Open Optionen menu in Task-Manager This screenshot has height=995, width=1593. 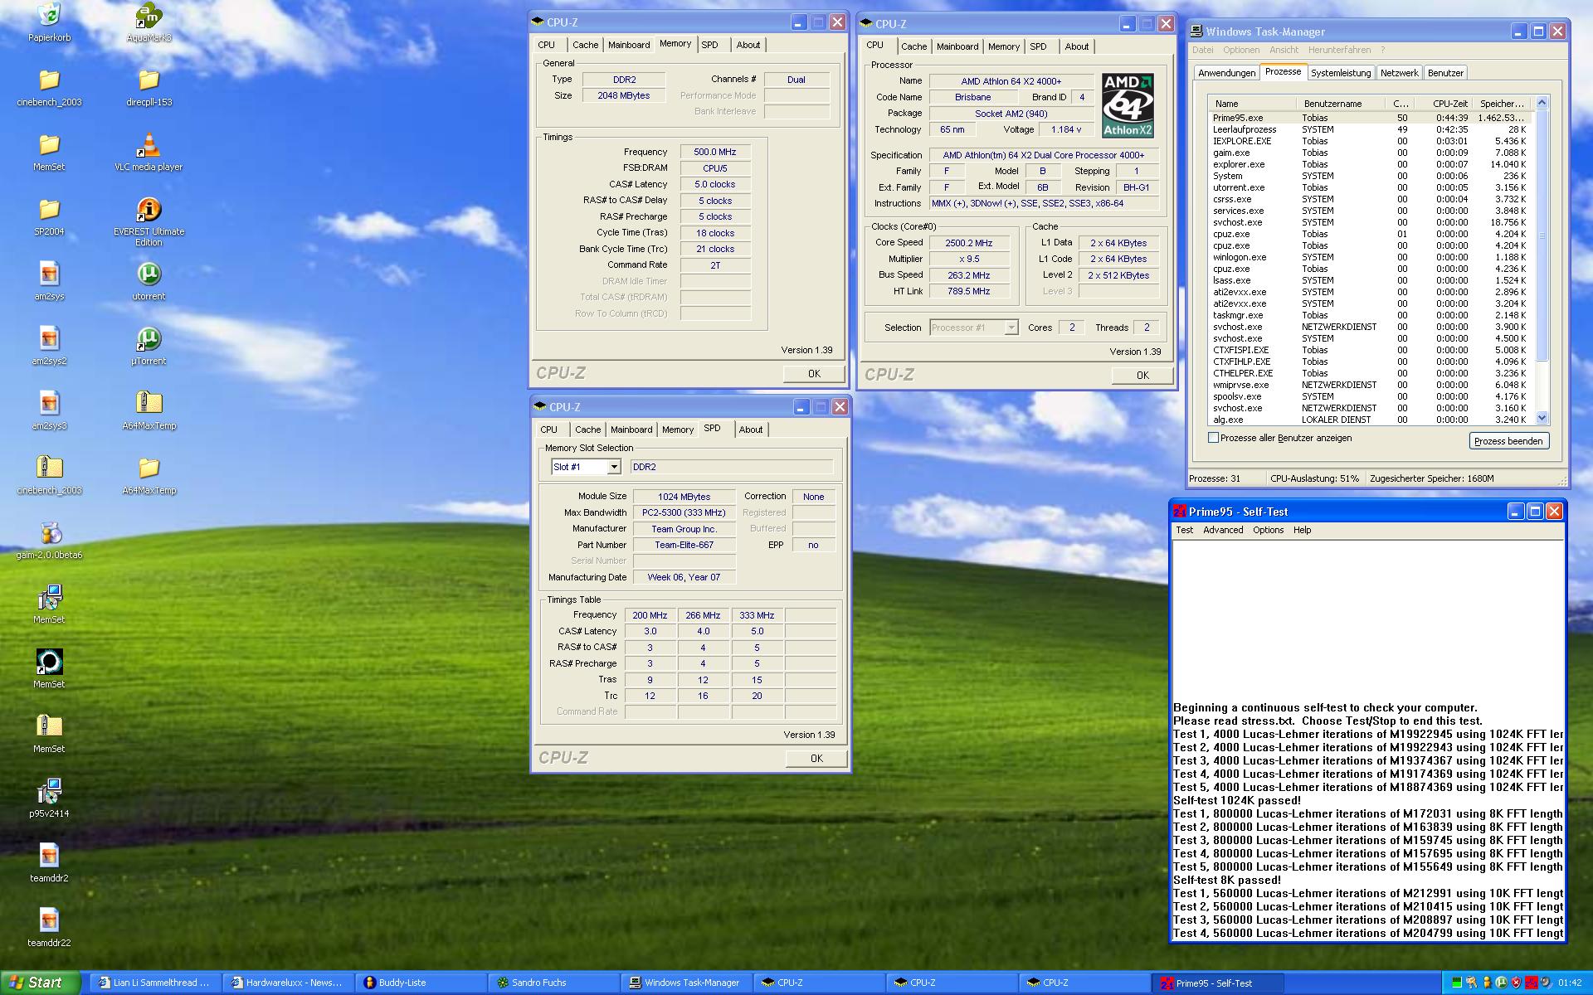click(1241, 50)
